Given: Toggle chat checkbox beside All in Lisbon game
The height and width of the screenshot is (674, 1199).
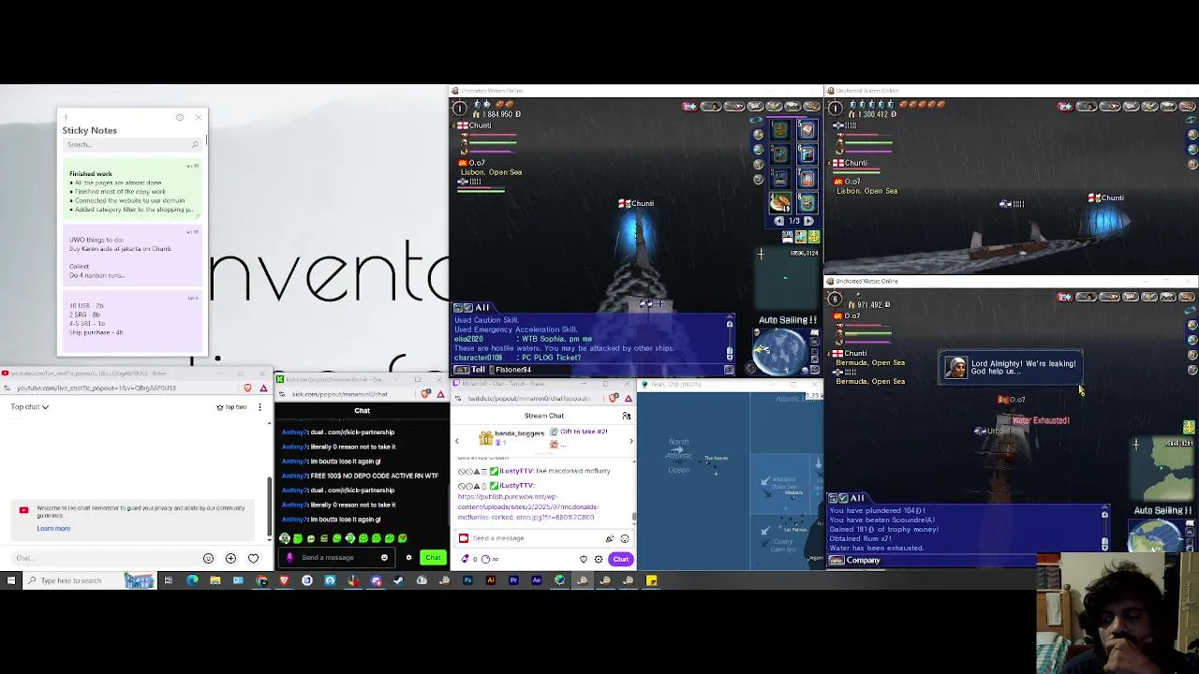Looking at the screenshot, I should pos(467,308).
